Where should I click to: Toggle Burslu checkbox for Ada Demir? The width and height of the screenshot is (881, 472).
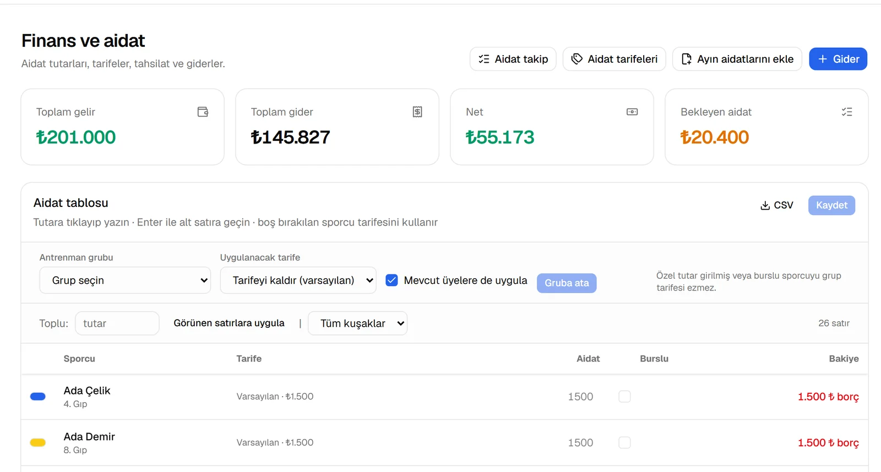624,442
